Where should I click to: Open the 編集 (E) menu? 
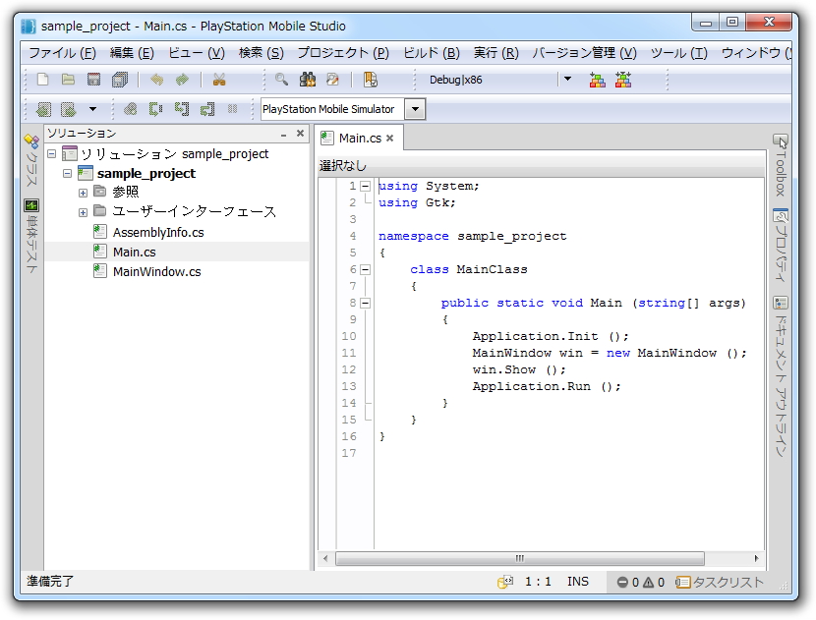(x=132, y=53)
